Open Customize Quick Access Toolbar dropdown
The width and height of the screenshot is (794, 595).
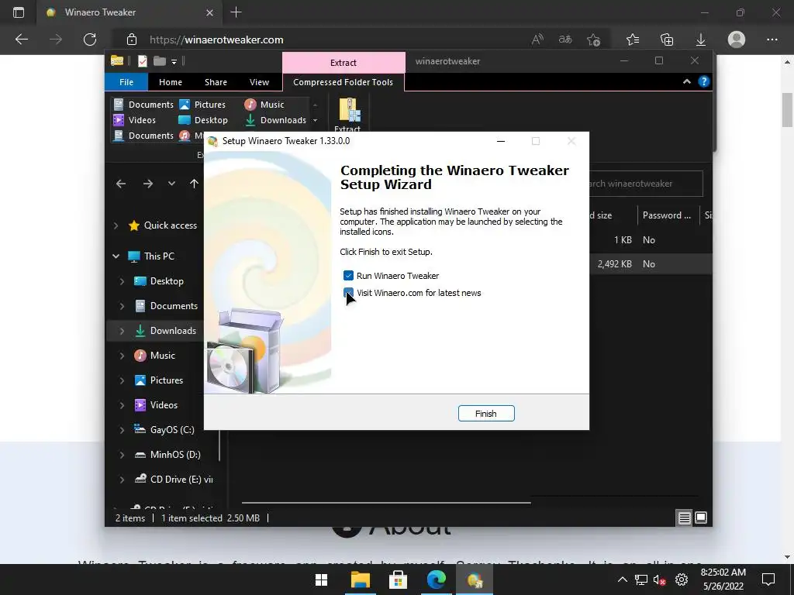[x=174, y=62]
